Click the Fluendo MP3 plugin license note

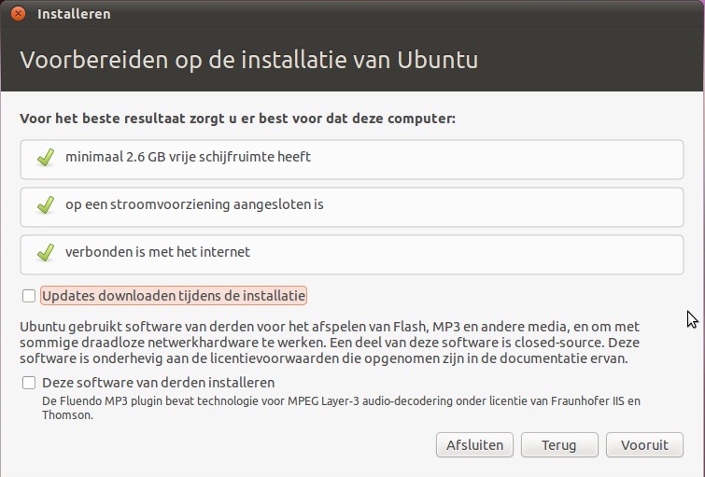(341, 408)
